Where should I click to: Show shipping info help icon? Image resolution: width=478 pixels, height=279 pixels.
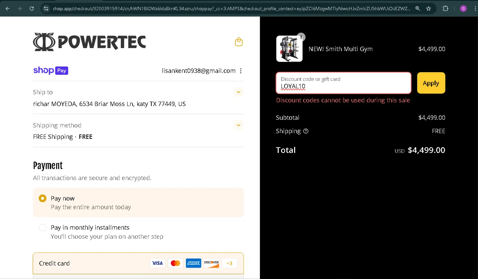pos(306,131)
